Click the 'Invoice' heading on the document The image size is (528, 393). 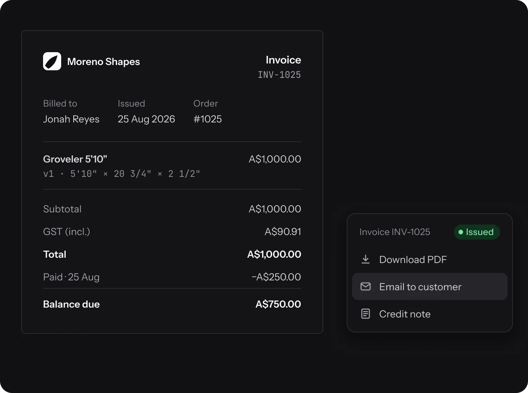tap(283, 60)
